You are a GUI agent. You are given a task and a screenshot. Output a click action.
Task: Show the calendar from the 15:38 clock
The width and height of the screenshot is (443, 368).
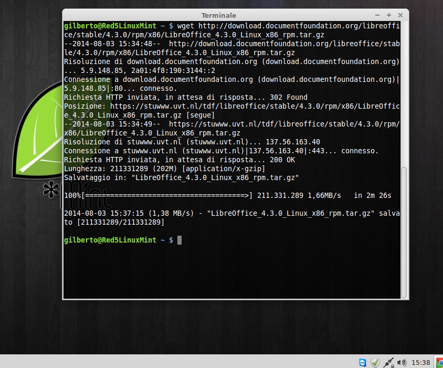tap(420, 363)
